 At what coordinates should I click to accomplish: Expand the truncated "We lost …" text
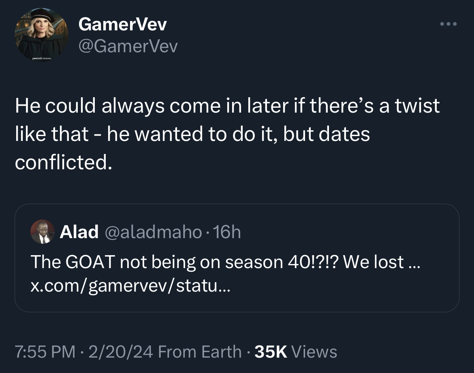point(382,262)
